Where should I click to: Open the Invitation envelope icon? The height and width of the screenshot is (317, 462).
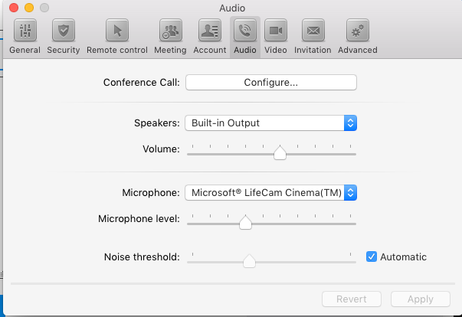coord(313,31)
